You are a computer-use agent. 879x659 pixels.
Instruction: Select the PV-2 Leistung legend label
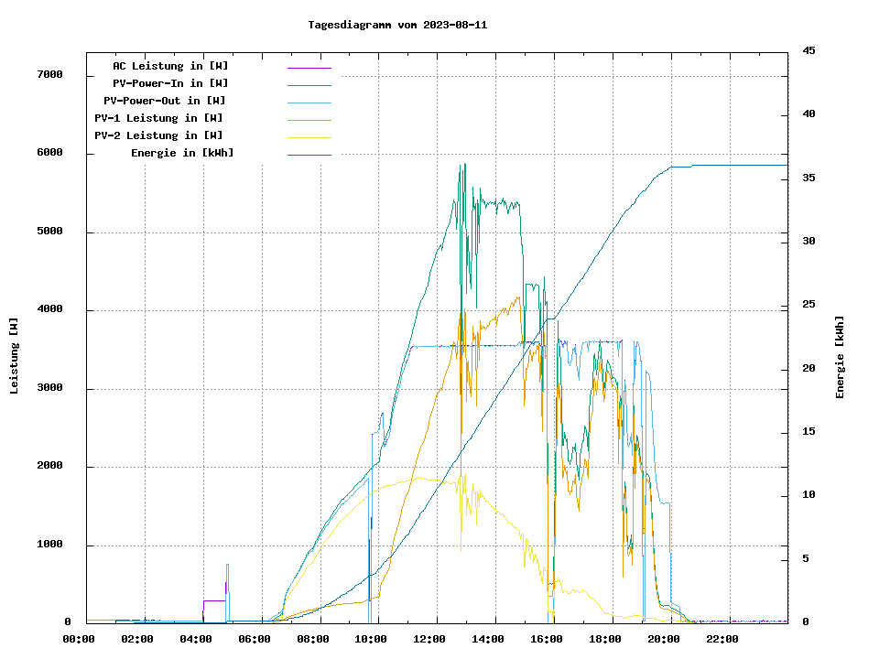click(x=158, y=135)
